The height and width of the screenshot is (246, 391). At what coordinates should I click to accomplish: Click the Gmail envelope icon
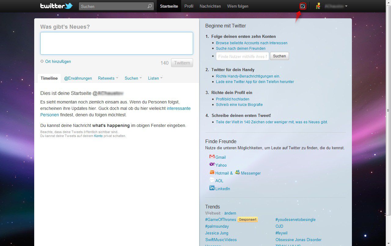(212, 157)
